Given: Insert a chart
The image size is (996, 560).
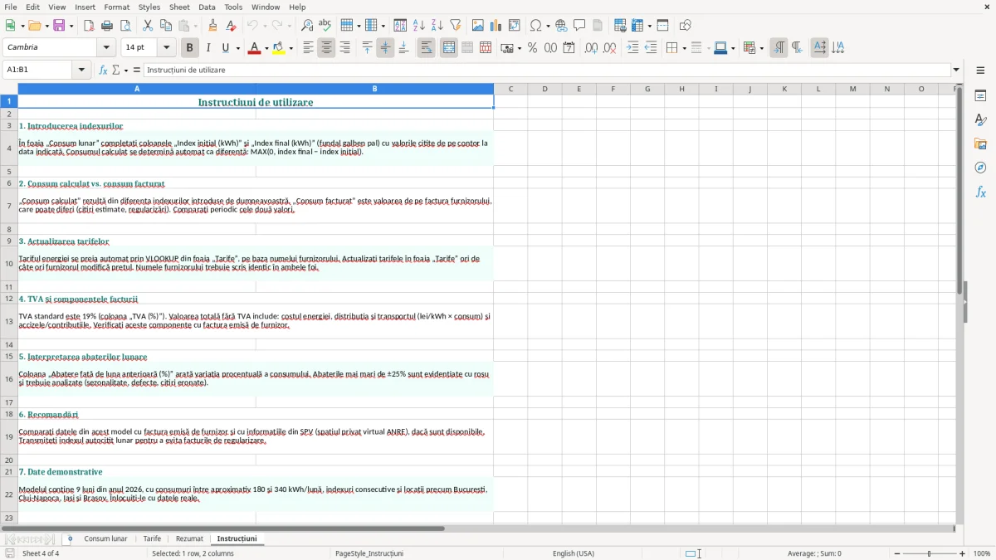Looking at the screenshot, I should [496, 26].
